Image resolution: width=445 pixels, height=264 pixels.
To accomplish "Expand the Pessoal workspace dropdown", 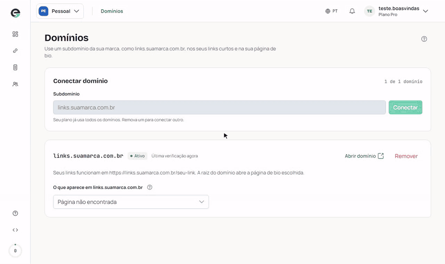I will 60,11.
